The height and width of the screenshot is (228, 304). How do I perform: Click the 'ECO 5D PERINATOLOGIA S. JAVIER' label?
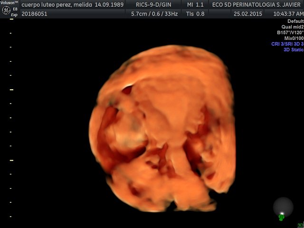pyautogui.click(x=256, y=5)
